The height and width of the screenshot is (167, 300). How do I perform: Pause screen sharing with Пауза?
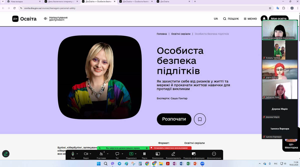(144, 154)
